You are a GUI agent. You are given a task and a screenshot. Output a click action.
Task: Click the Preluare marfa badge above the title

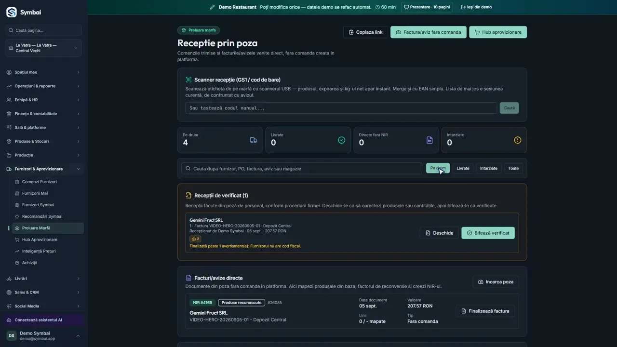pyautogui.click(x=199, y=30)
